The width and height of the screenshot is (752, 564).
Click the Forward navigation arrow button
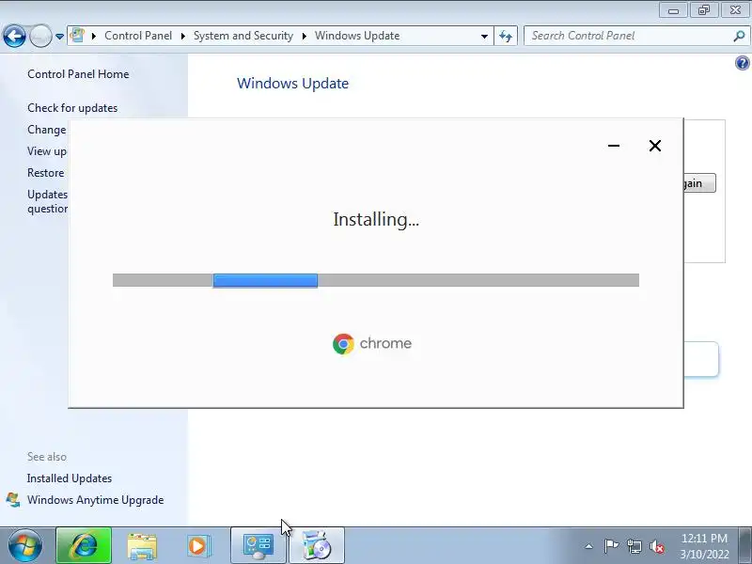click(x=40, y=36)
